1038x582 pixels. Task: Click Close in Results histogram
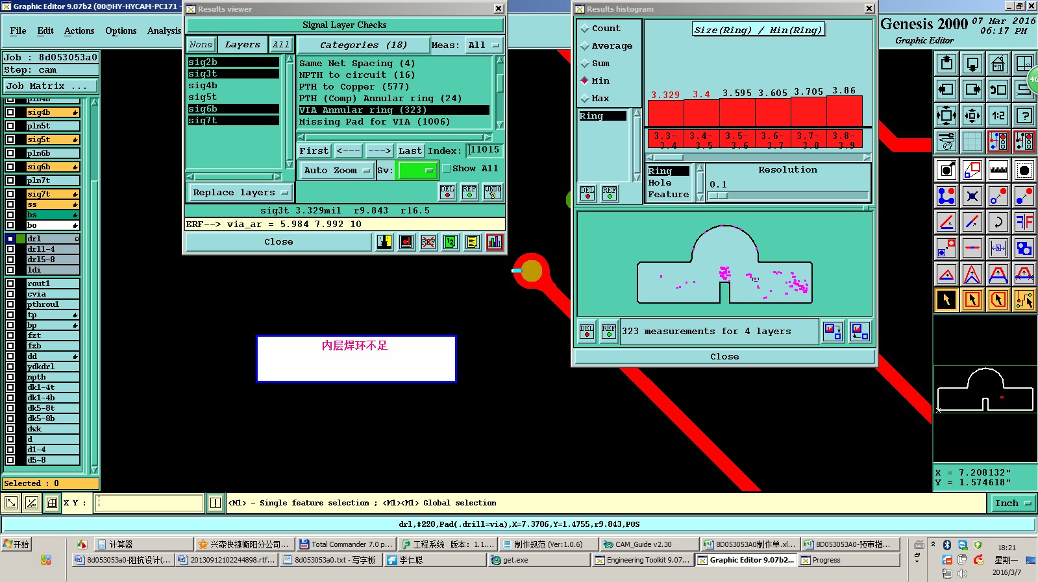pos(724,357)
